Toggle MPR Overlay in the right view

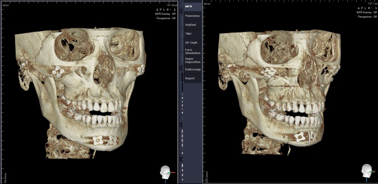coord(367,12)
